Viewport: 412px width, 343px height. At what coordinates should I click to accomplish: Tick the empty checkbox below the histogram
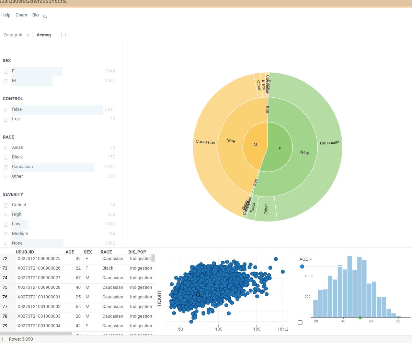click(300, 323)
